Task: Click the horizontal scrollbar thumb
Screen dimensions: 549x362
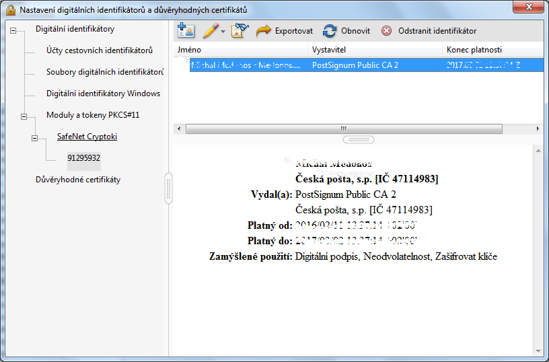Action: click(344, 129)
